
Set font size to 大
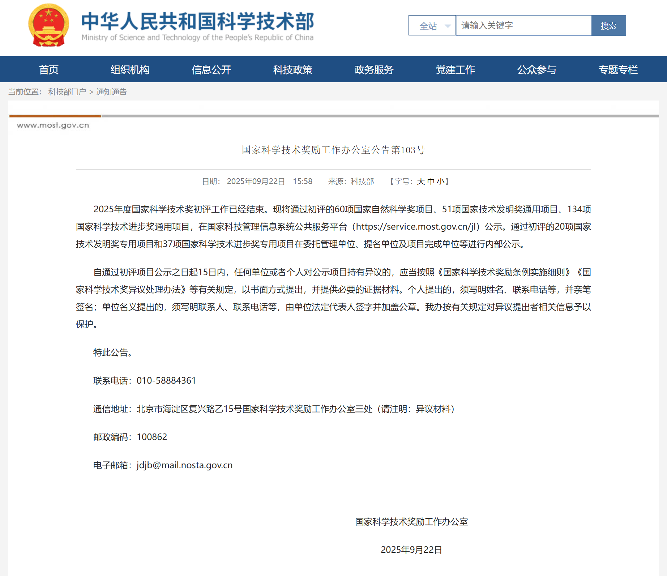click(x=421, y=182)
